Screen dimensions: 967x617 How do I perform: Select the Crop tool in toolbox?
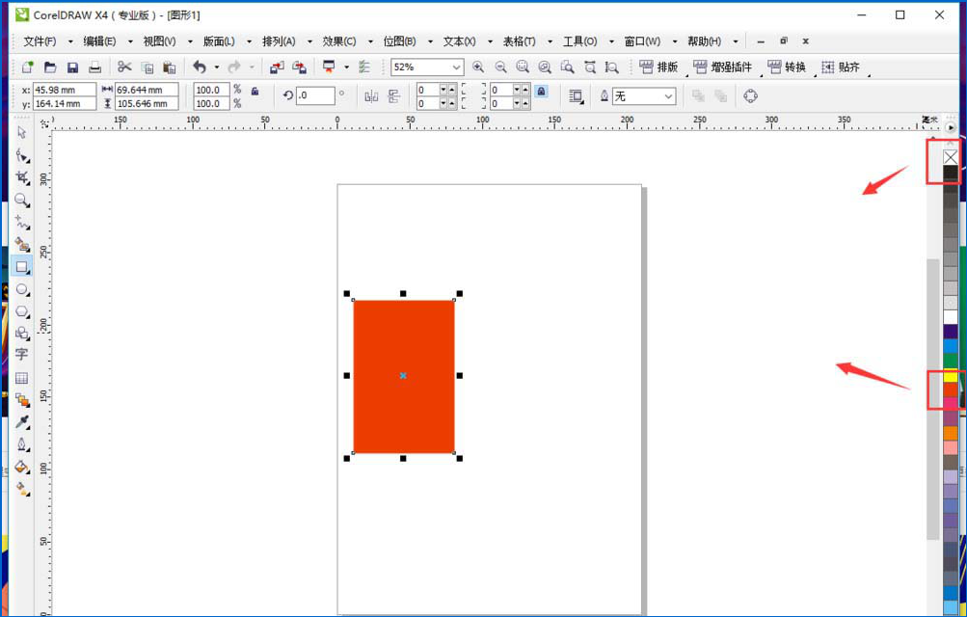[21, 177]
